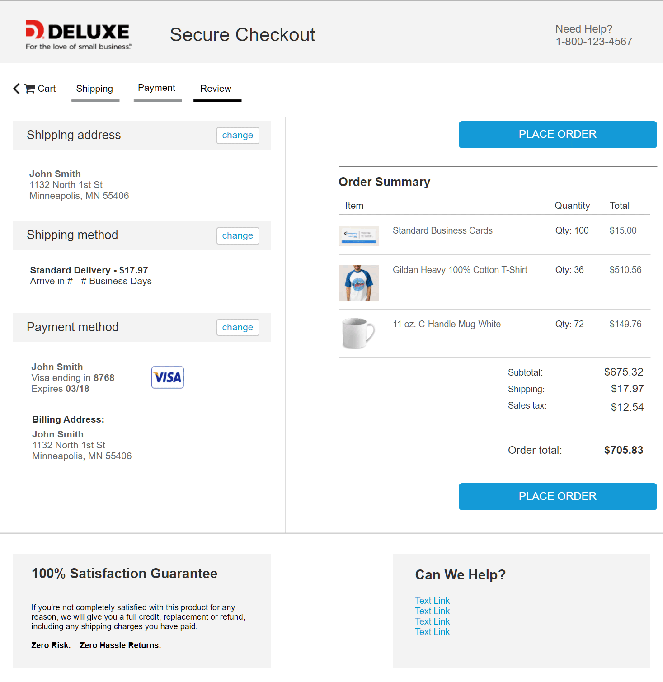This screenshot has height=682, width=663.
Task: Change the shipping method
Action: click(237, 236)
